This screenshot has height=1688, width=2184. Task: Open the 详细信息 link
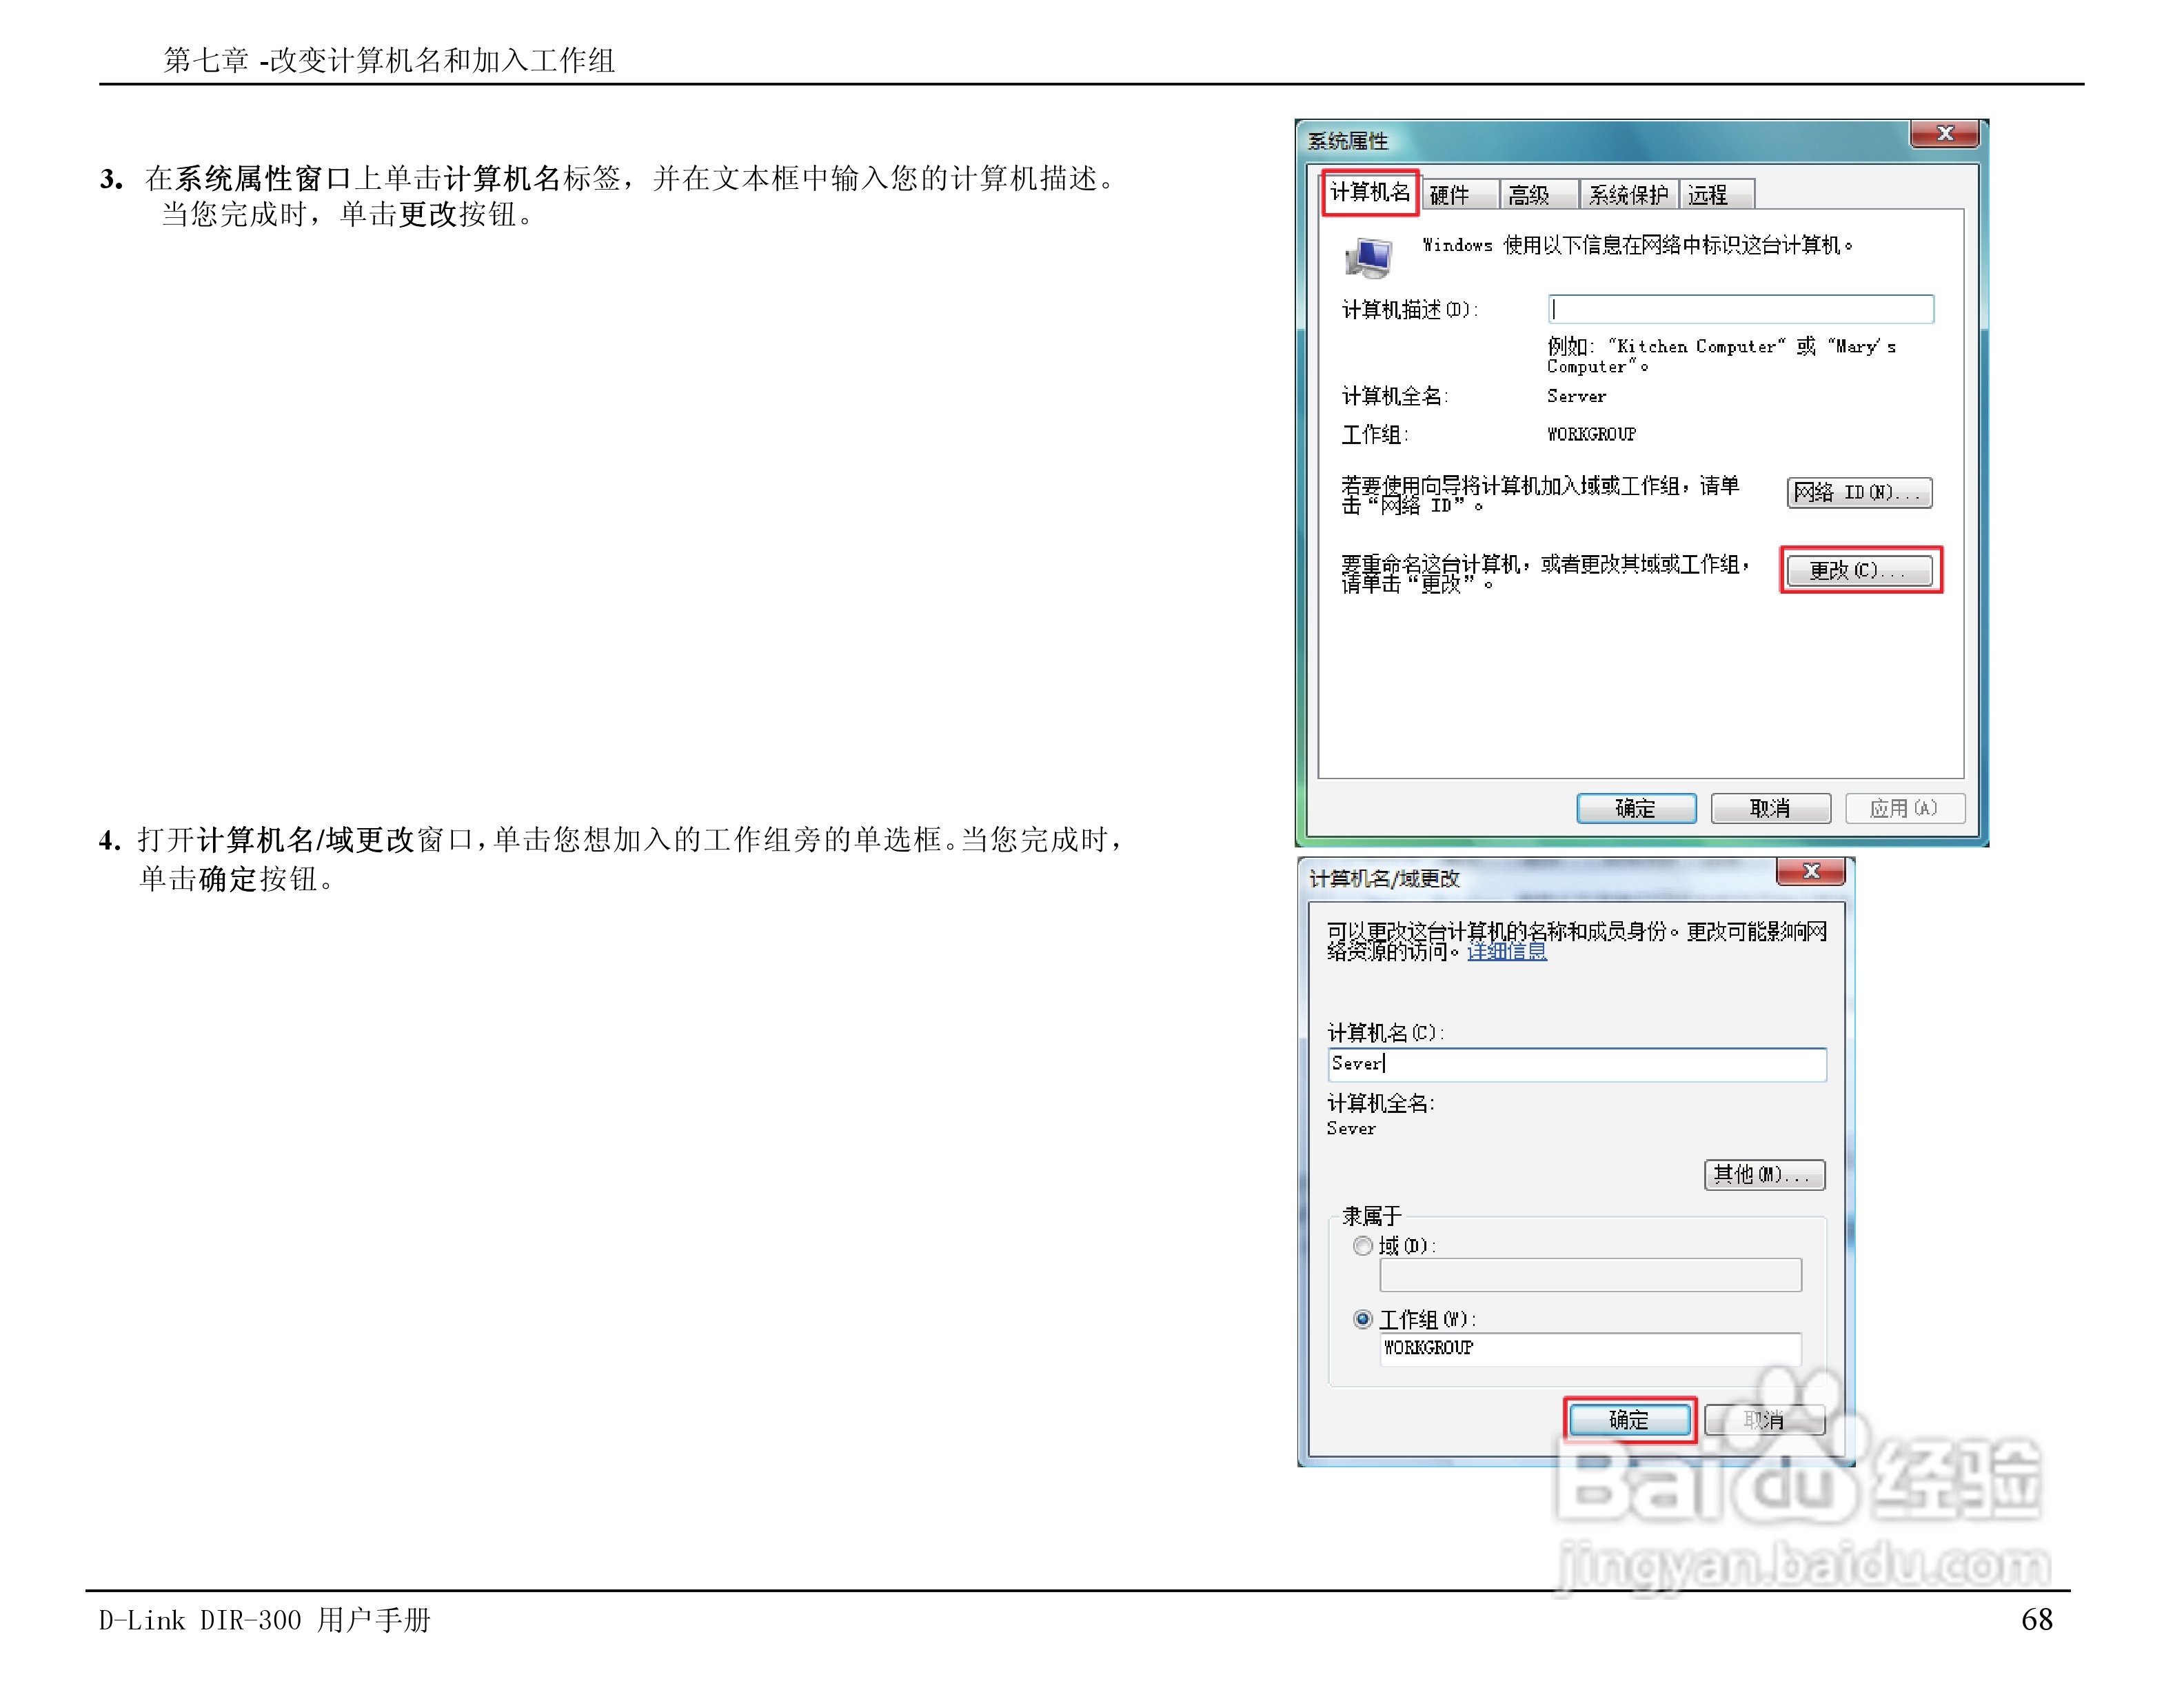coord(1506,952)
